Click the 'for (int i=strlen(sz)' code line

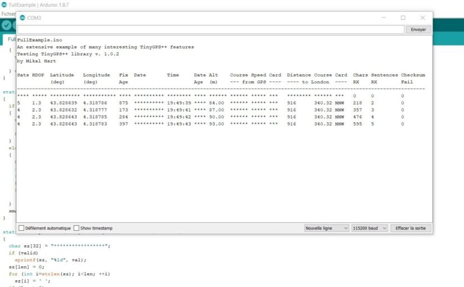(59, 274)
